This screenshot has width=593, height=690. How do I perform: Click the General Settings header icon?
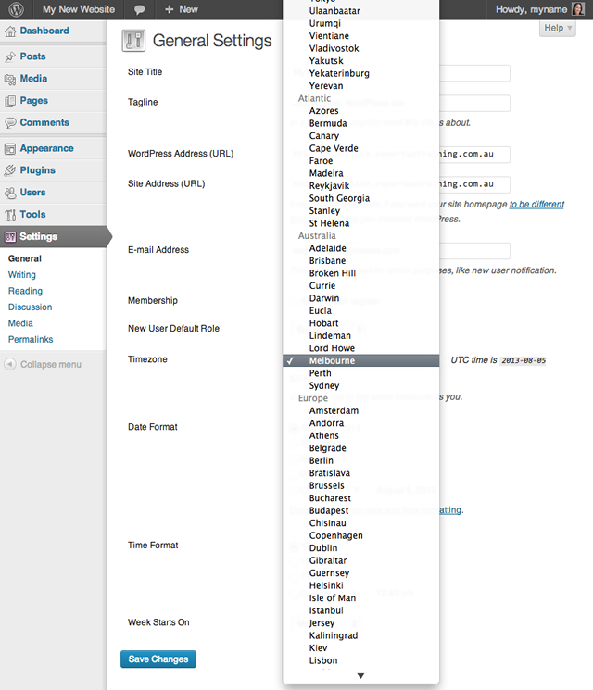click(x=133, y=41)
